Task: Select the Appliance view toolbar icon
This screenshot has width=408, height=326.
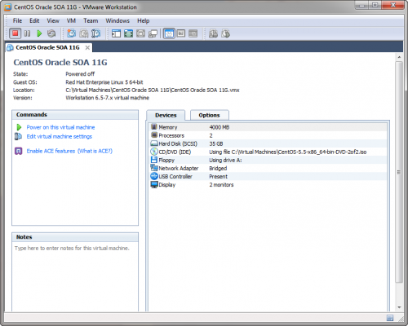Action: [x=181, y=33]
